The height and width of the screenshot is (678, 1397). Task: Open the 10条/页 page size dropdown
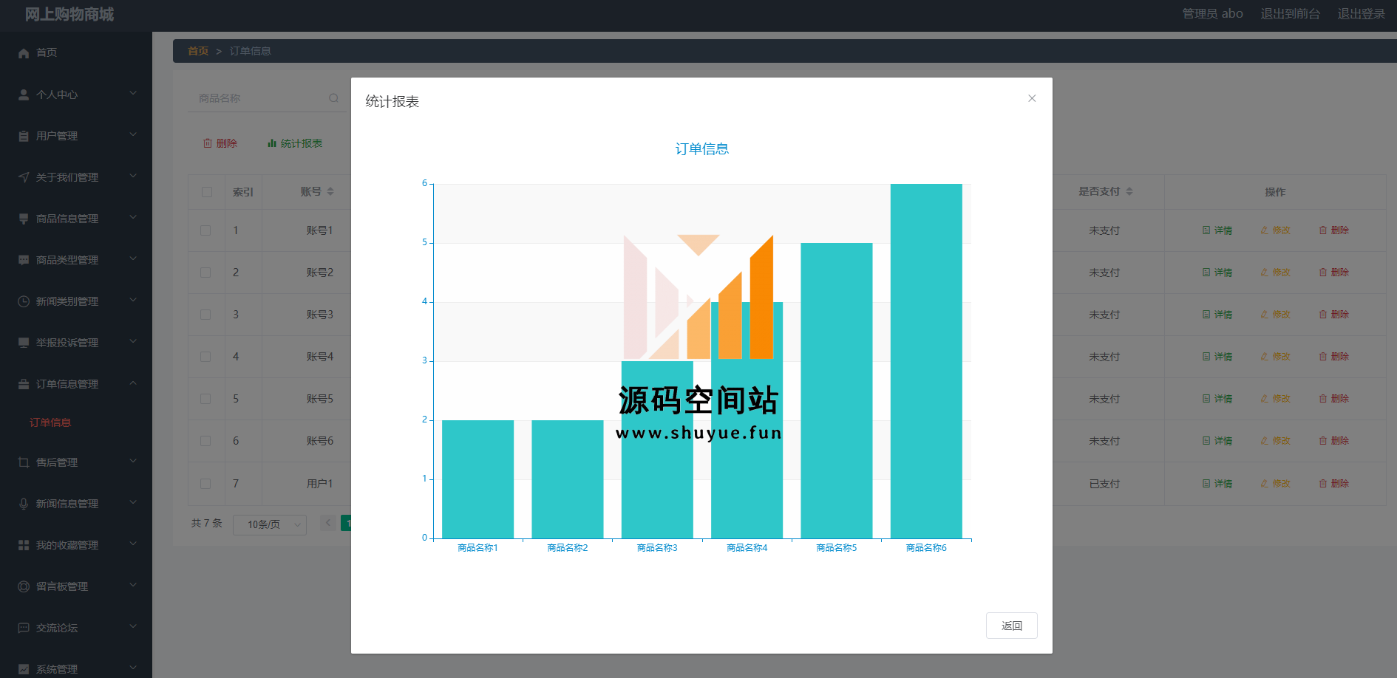pyautogui.click(x=270, y=524)
